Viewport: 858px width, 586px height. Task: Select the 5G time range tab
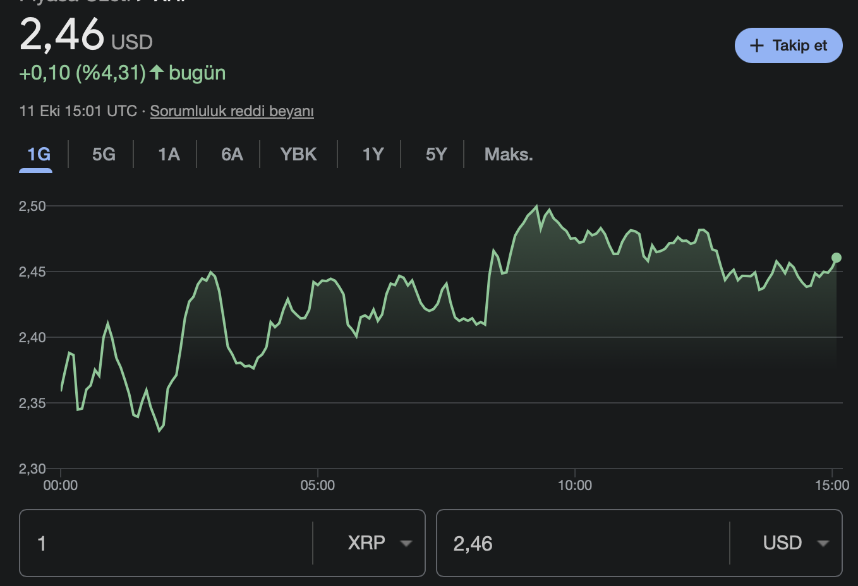coord(104,155)
